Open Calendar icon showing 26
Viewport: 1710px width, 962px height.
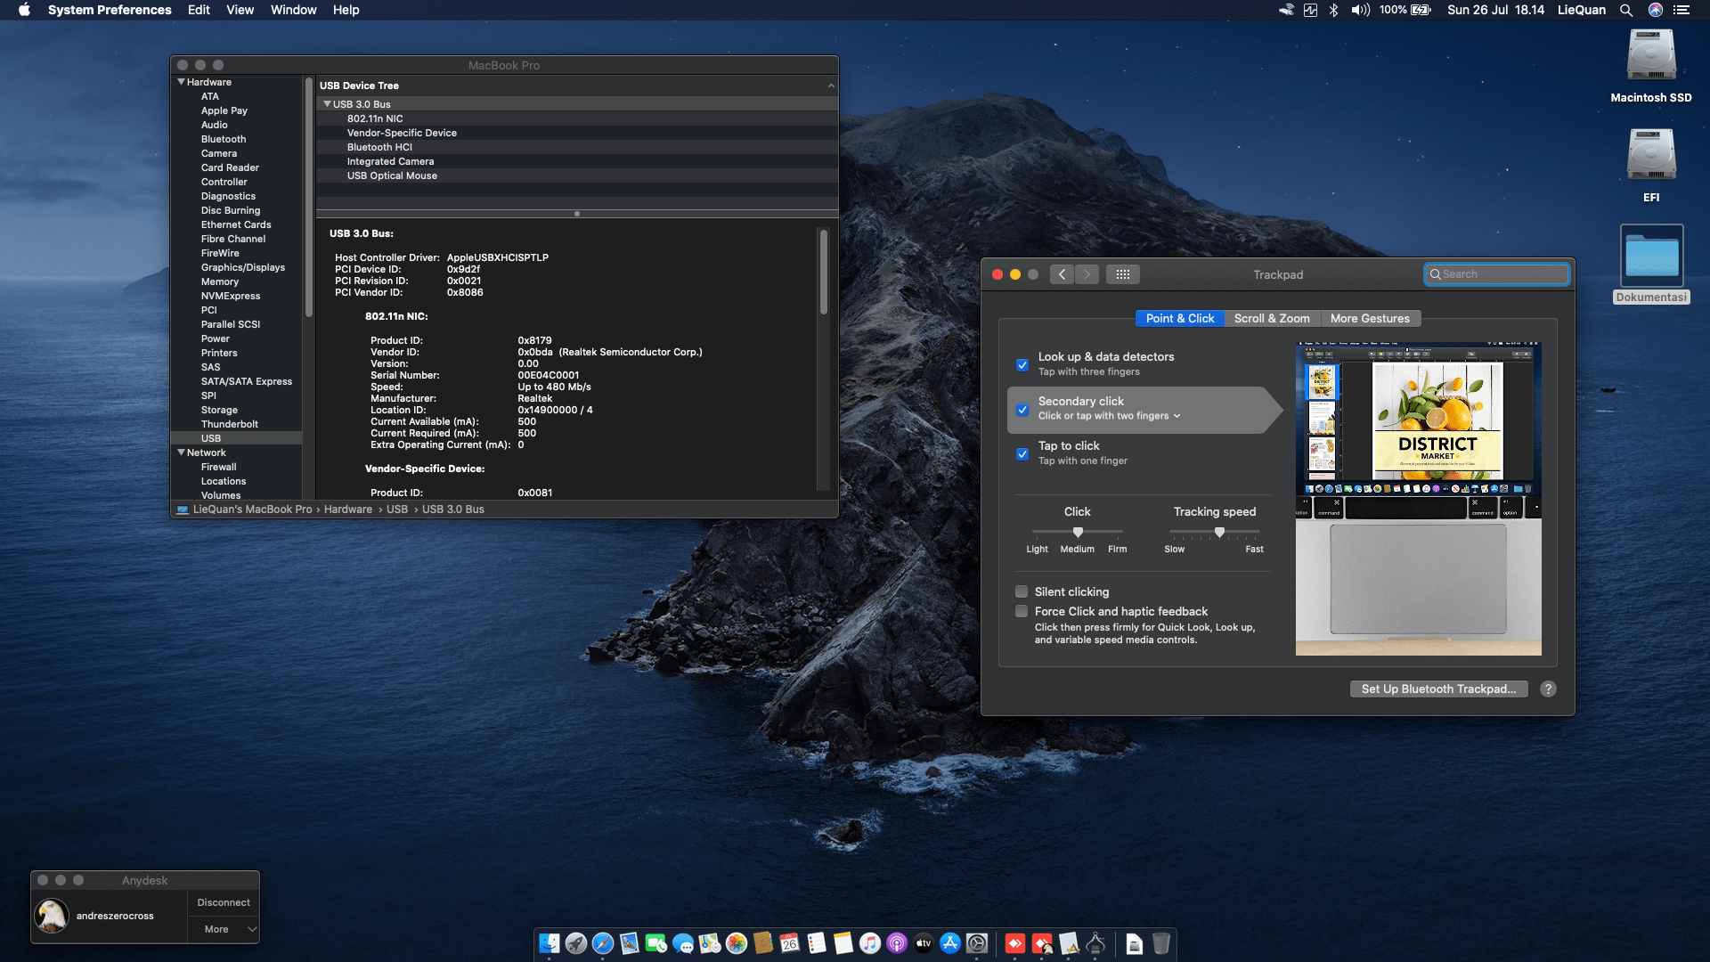click(790, 943)
